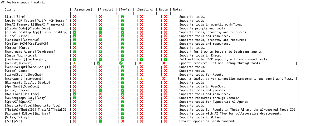Click the green Prompts check for Claude Code

pyautogui.click(x=100, y=28)
